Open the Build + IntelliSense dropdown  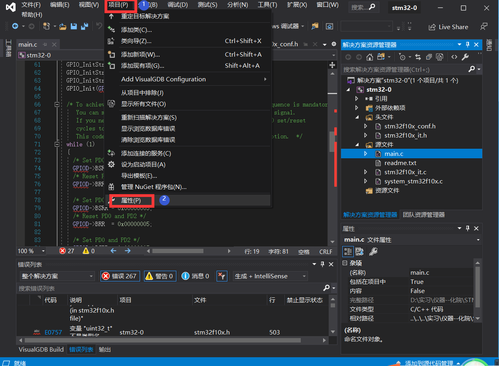[x=270, y=276]
